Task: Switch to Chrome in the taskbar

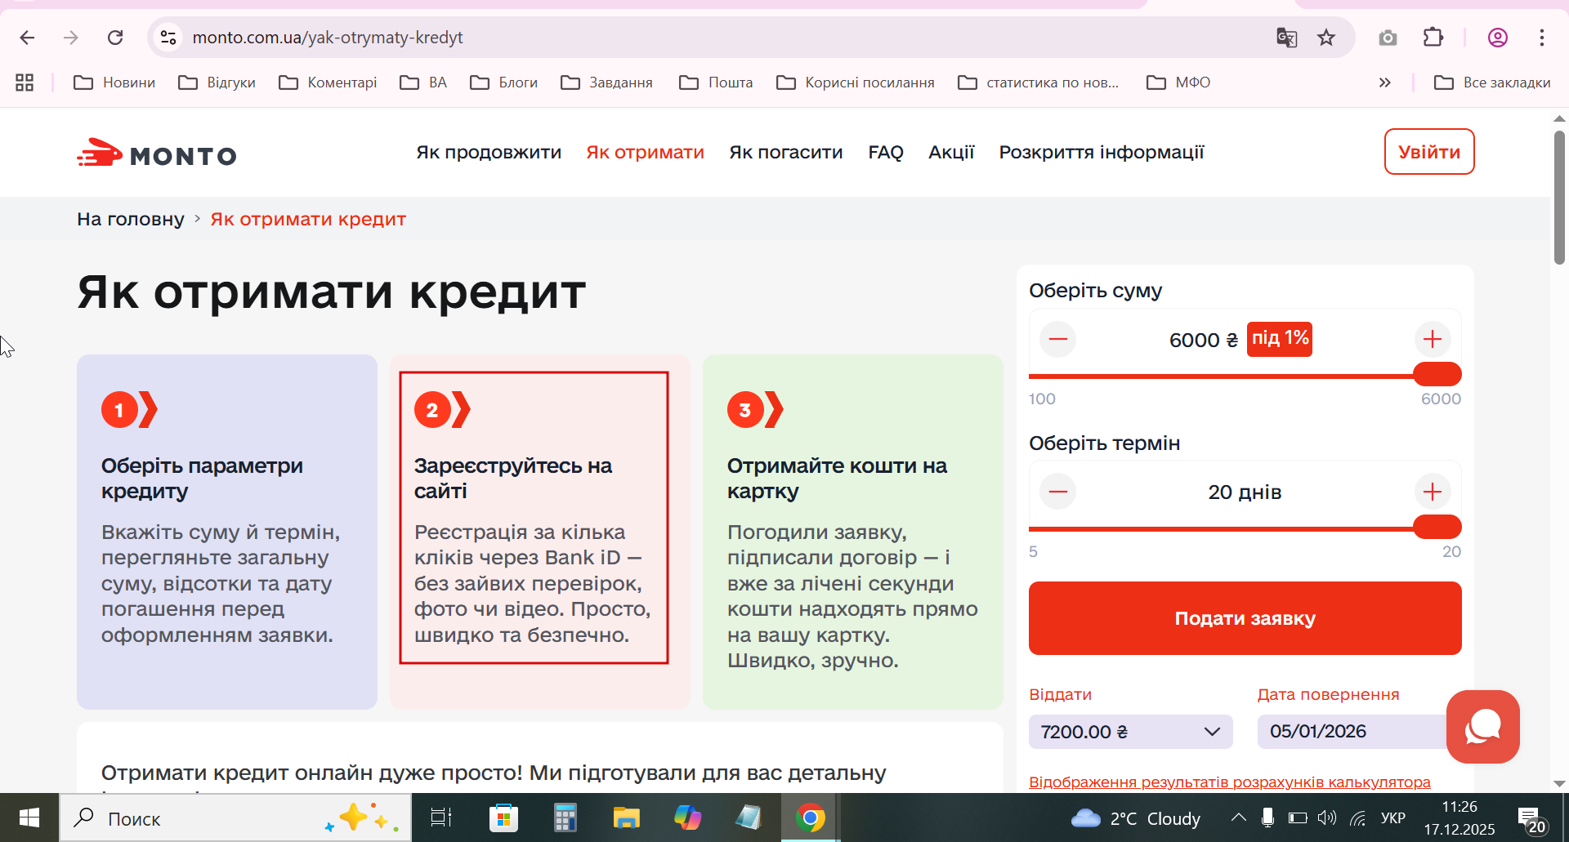Action: pos(810,817)
